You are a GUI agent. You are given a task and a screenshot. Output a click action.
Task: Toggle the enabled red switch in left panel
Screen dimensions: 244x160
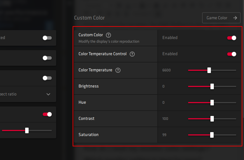47,114
